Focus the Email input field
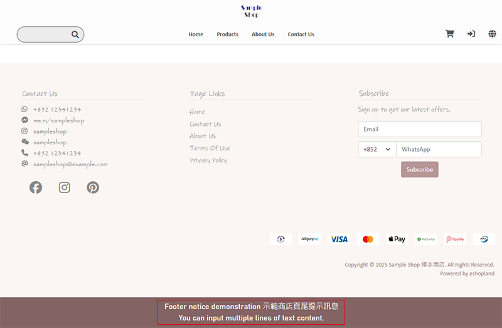Viewport: 502px width, 328px height. (420, 129)
